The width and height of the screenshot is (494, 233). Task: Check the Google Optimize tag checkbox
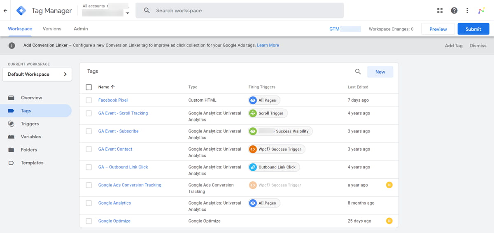89,221
